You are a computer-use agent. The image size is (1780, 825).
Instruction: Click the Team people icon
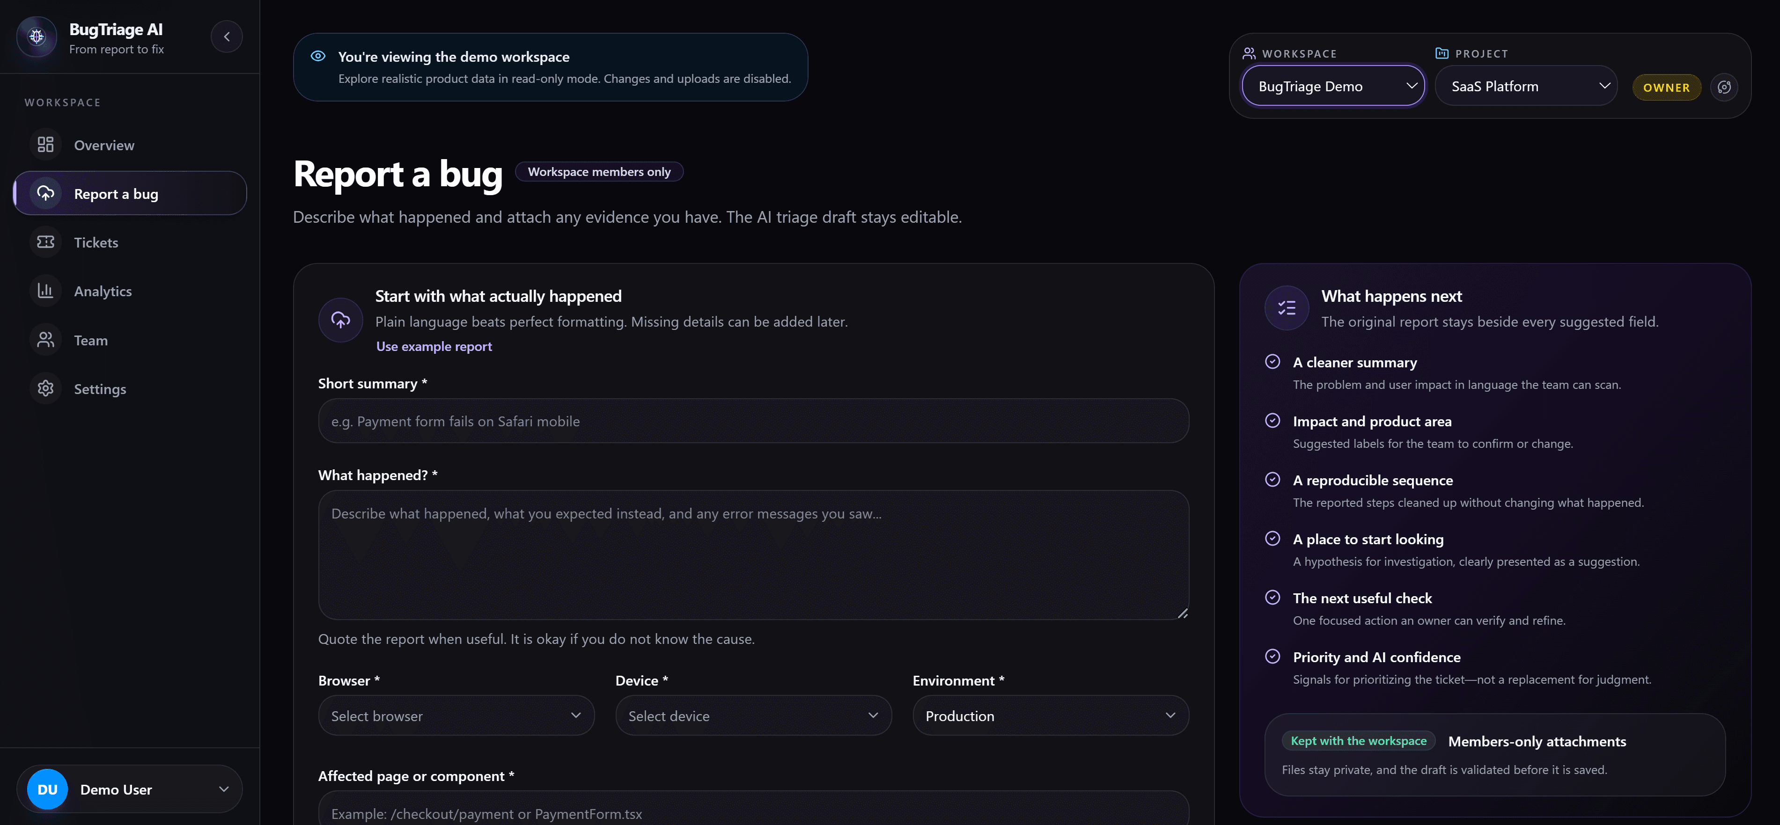coord(45,340)
